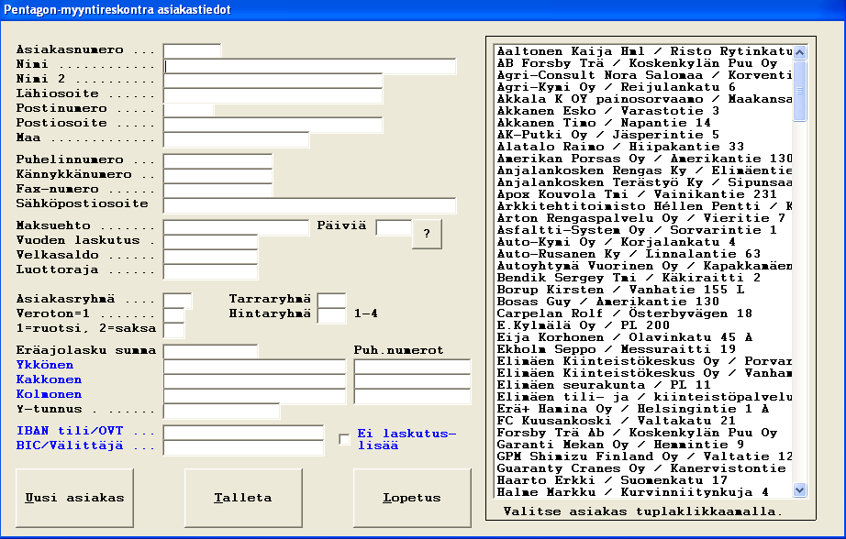Choose Bosas Guy from the customer list
This screenshot has height=539, width=846.
(x=607, y=301)
